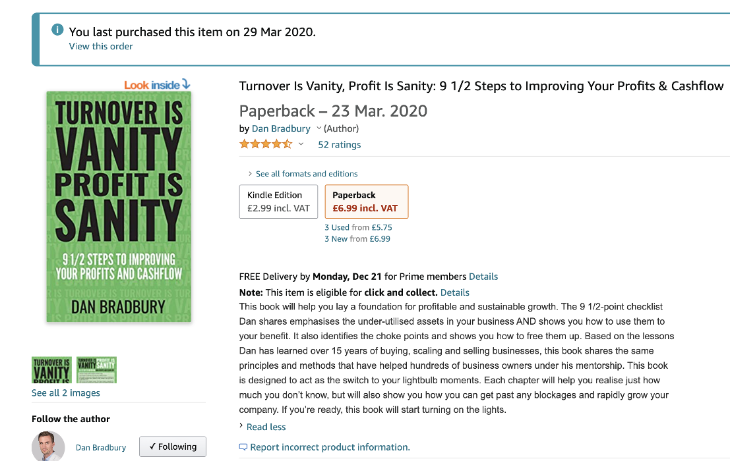Toggle the Following author button
This screenshot has width=730, height=461.
coord(173,447)
